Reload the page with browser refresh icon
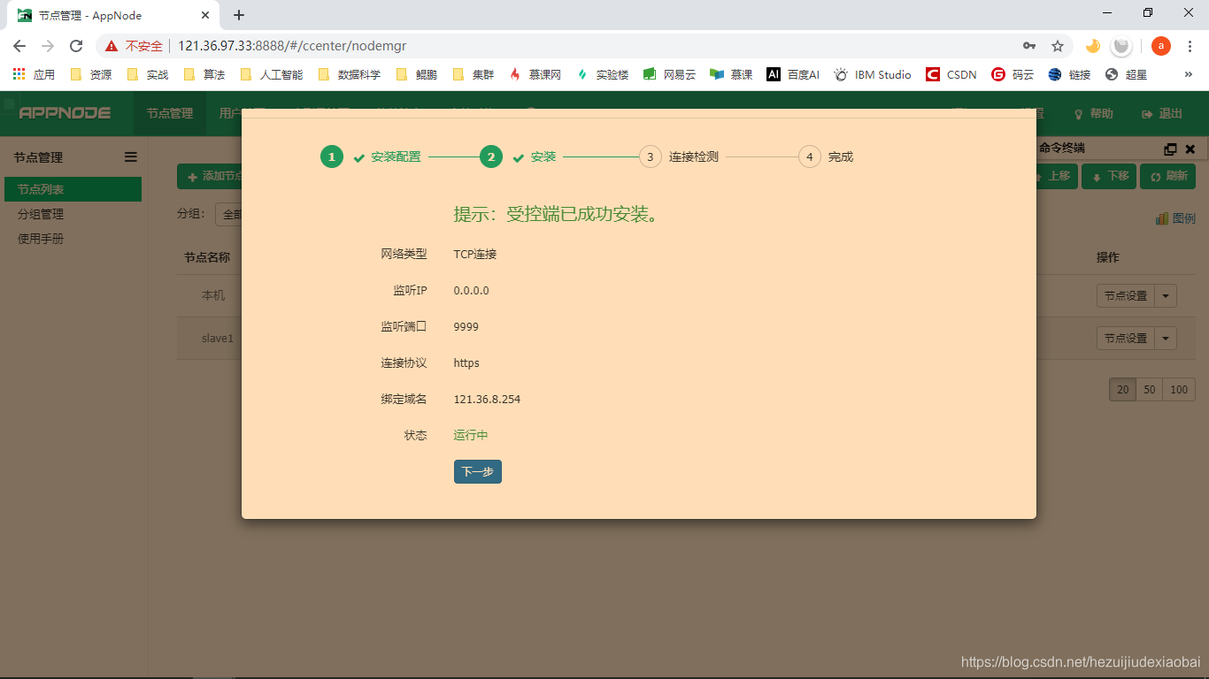 (x=76, y=46)
